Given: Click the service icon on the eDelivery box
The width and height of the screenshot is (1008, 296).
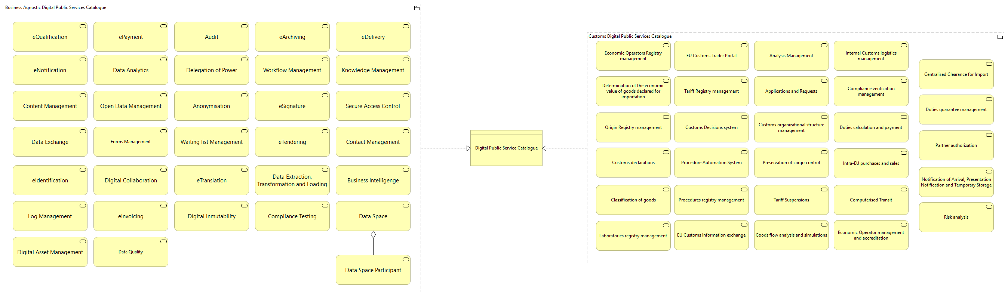Looking at the screenshot, I should tap(406, 26).
